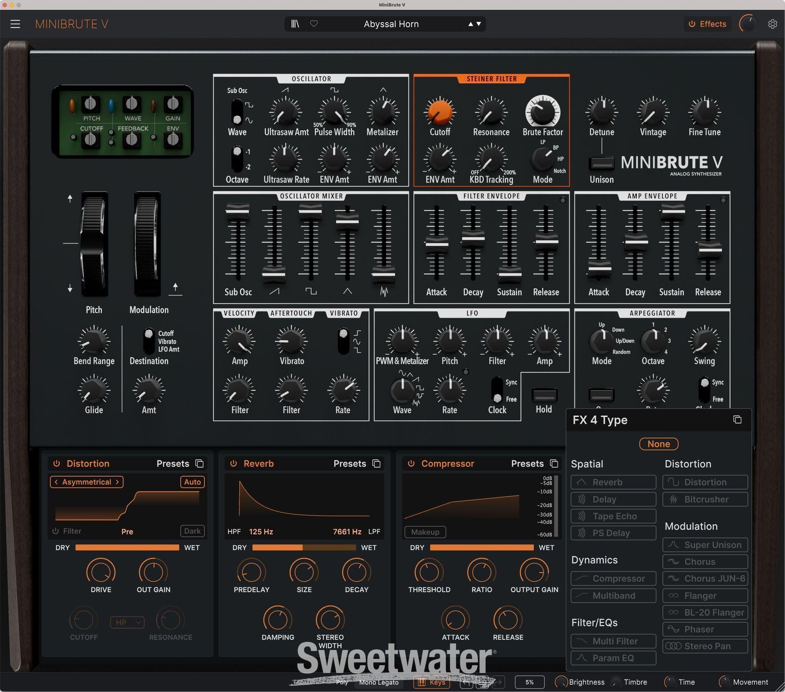This screenshot has height=692, width=785.
Task: Click the Abyssal Horn preset name field
Action: tap(391, 24)
